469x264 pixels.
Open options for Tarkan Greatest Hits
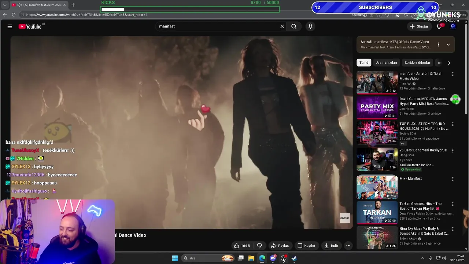pyautogui.click(x=453, y=204)
